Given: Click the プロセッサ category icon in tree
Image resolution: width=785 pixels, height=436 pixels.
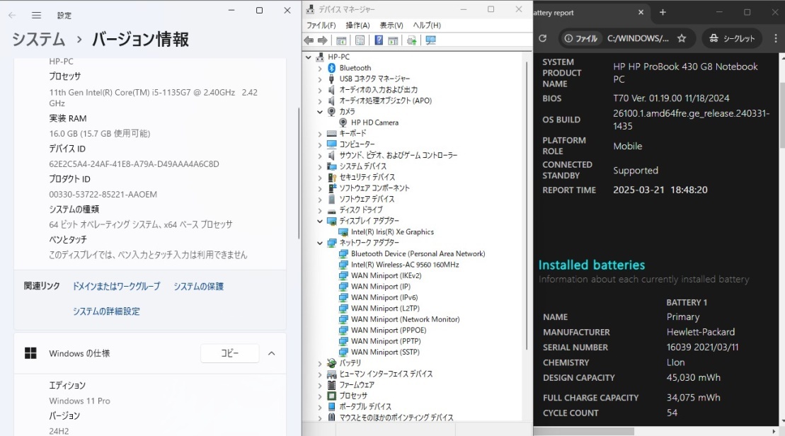Looking at the screenshot, I should [x=331, y=396].
